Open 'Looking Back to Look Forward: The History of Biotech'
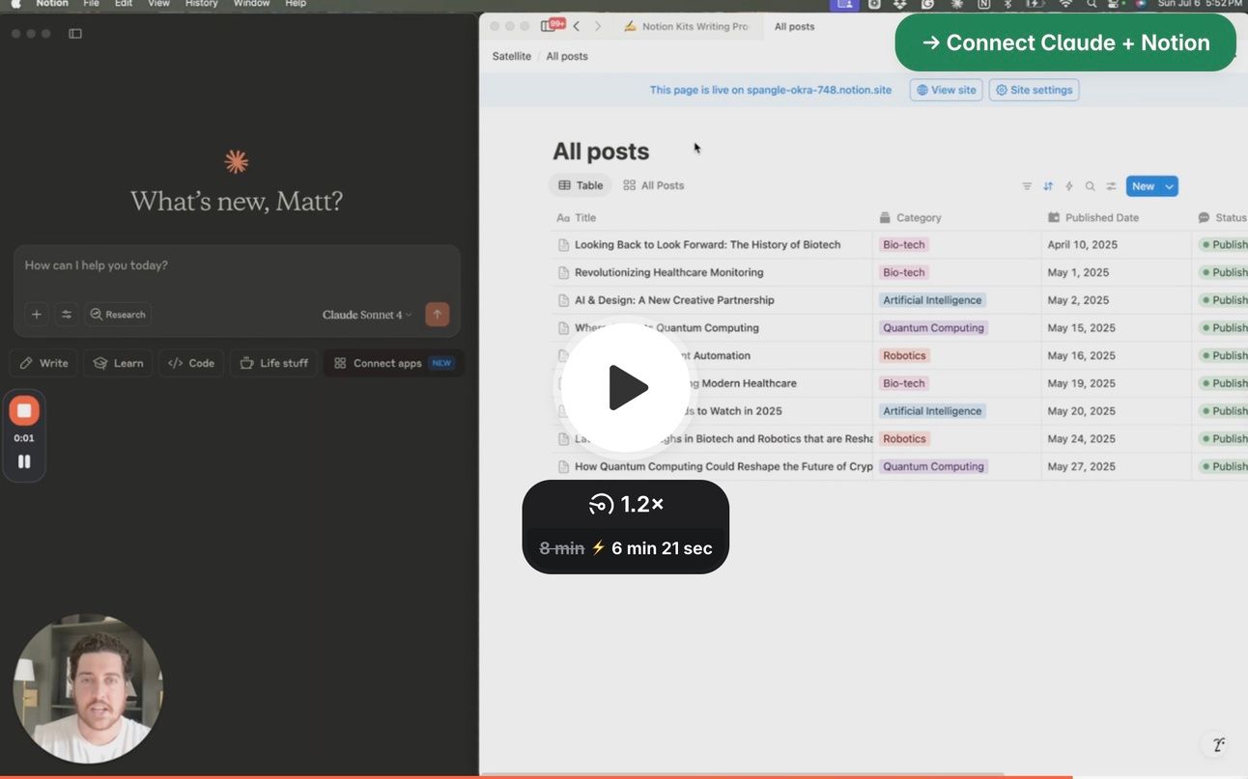This screenshot has width=1248, height=779. [x=707, y=245]
